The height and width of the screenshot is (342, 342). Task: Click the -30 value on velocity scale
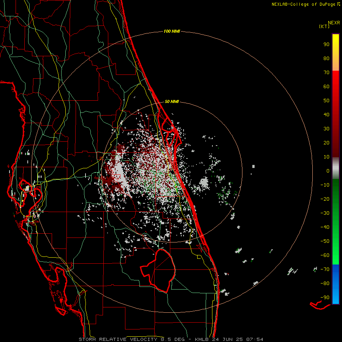pyautogui.click(x=325, y=213)
